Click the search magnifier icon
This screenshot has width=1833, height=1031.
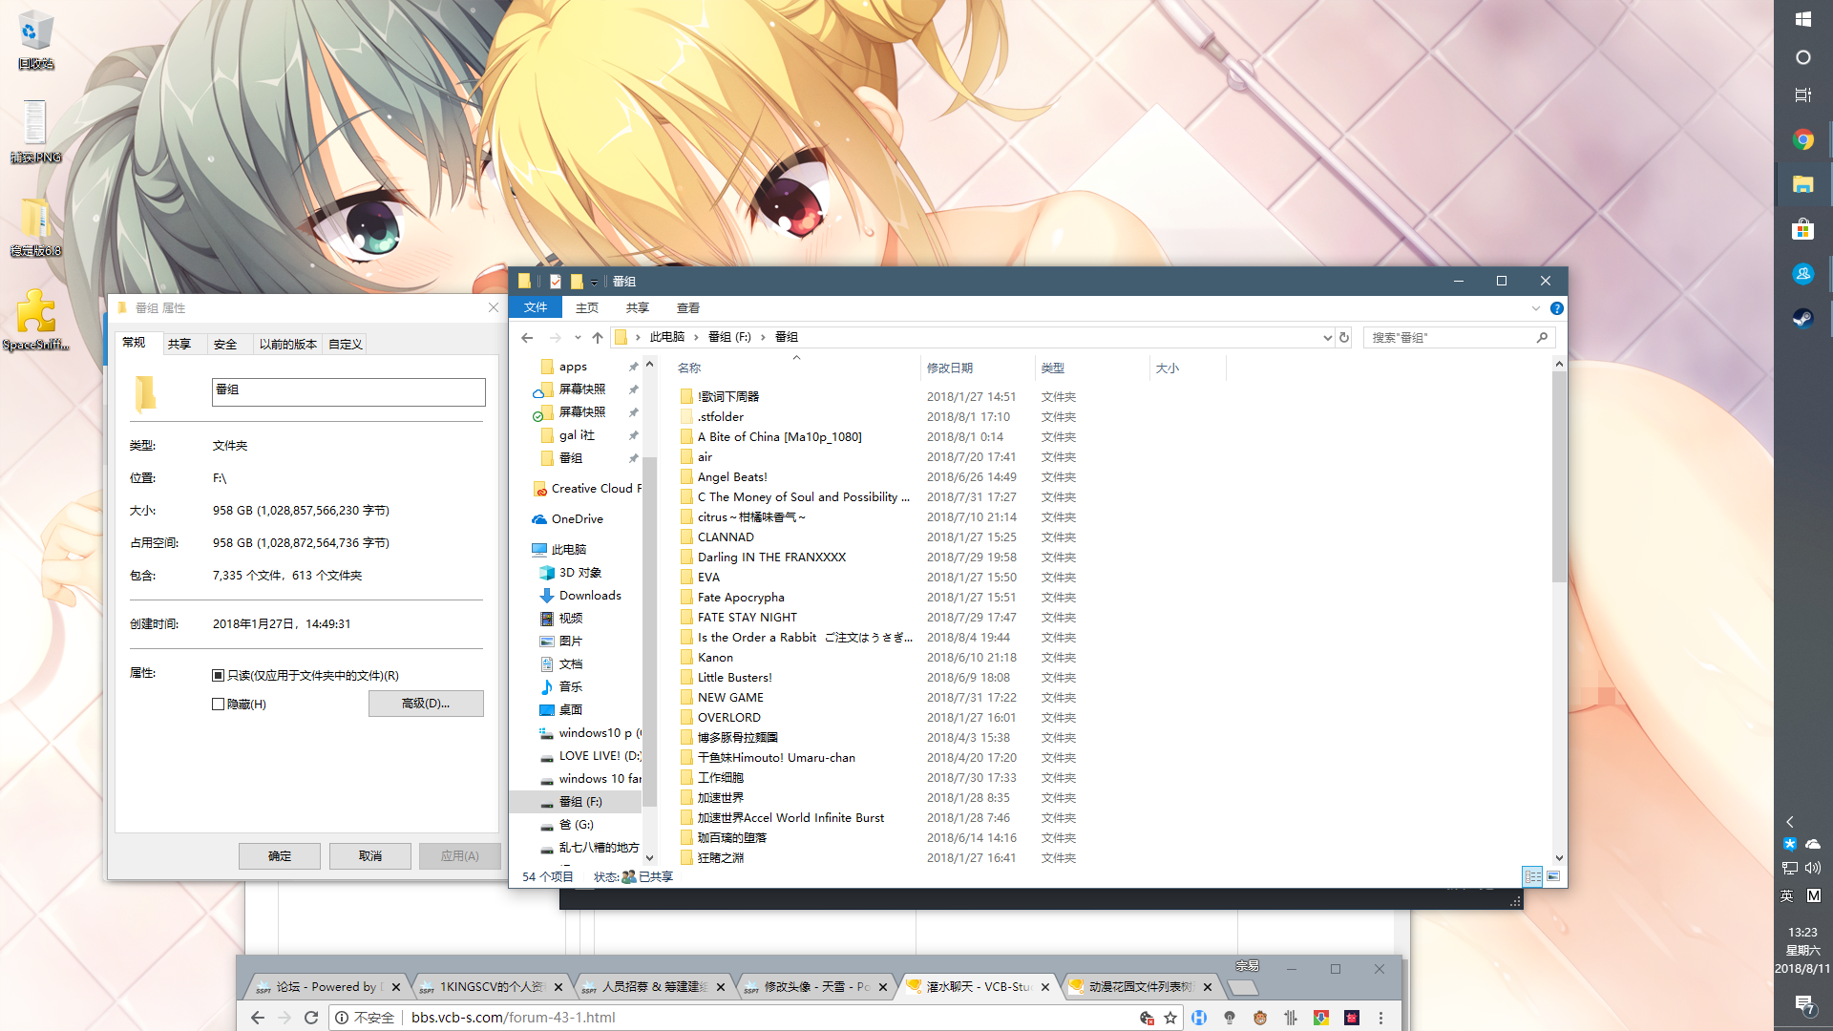pyautogui.click(x=1542, y=337)
